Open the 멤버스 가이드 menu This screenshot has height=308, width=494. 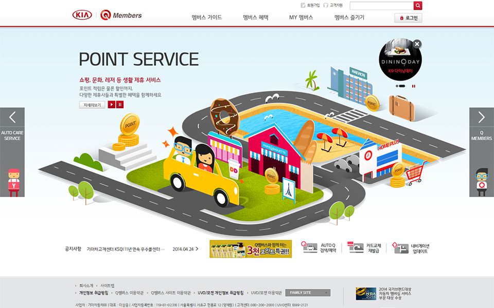tap(206, 17)
